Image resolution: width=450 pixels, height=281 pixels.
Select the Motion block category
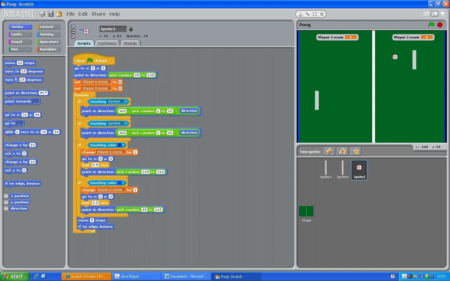[20, 27]
